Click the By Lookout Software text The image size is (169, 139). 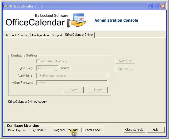click(x=52, y=15)
